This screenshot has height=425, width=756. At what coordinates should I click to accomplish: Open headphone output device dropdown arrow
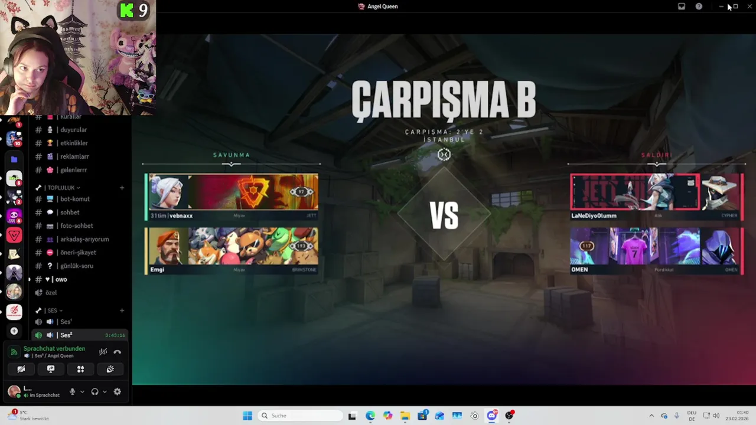(x=105, y=391)
